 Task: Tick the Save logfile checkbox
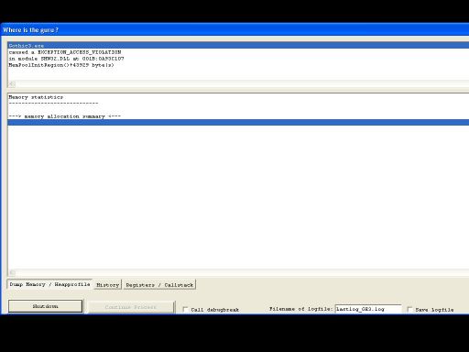tap(410, 309)
